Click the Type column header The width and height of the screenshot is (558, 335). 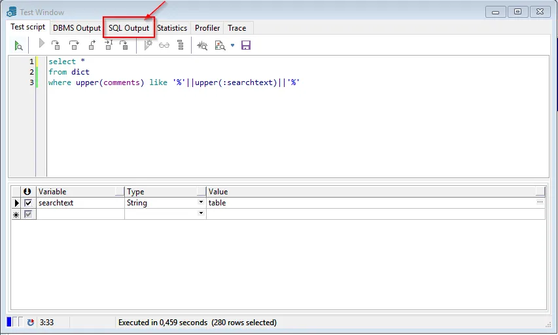pos(166,192)
